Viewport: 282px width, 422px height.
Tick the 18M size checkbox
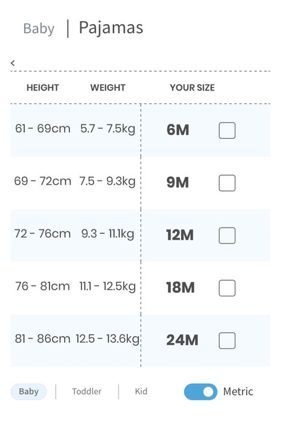(x=227, y=288)
